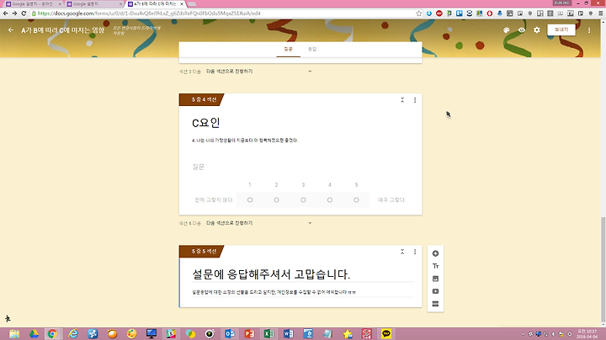
Task: Click the browser back button
Action: pos(5,13)
